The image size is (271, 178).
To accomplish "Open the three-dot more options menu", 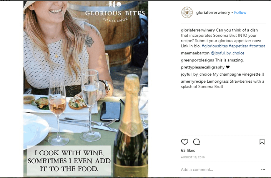I will tap(263, 170).
